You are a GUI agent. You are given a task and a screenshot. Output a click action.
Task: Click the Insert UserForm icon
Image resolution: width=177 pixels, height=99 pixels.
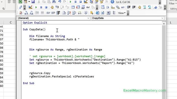(x=25, y=2)
